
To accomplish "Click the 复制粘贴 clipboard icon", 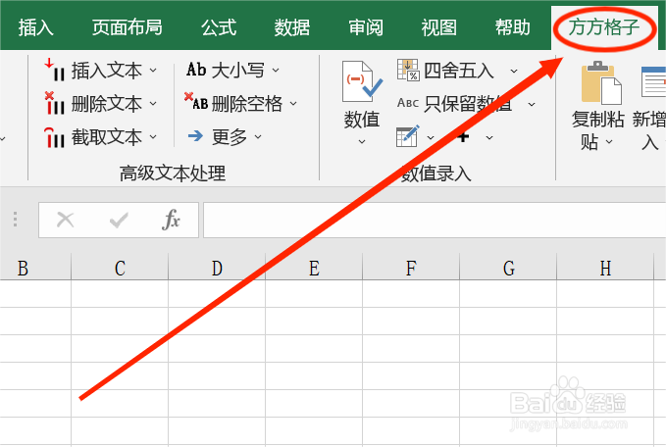I will point(601,82).
